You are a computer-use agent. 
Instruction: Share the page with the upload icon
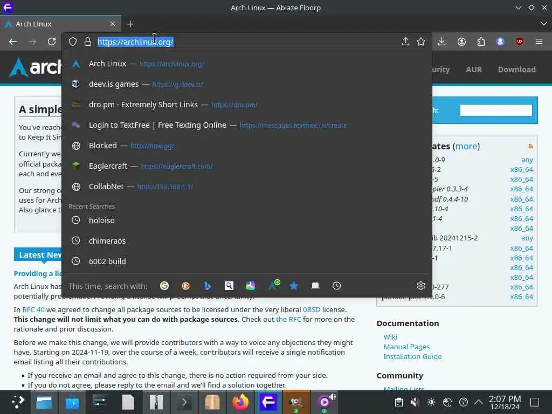(405, 42)
